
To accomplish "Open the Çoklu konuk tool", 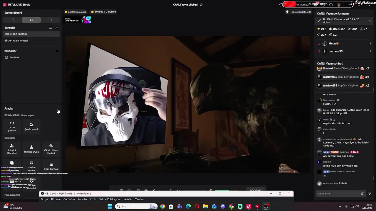I will (x=31, y=126).
